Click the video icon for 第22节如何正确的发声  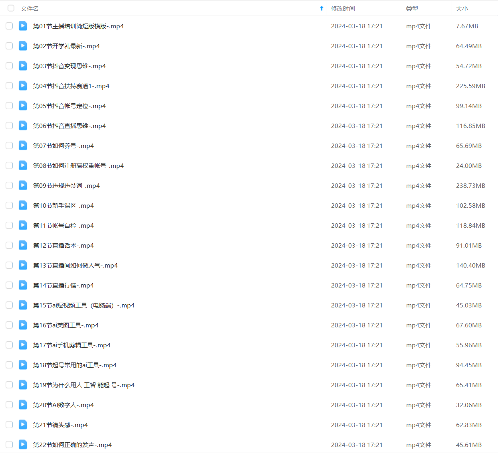[23, 445]
